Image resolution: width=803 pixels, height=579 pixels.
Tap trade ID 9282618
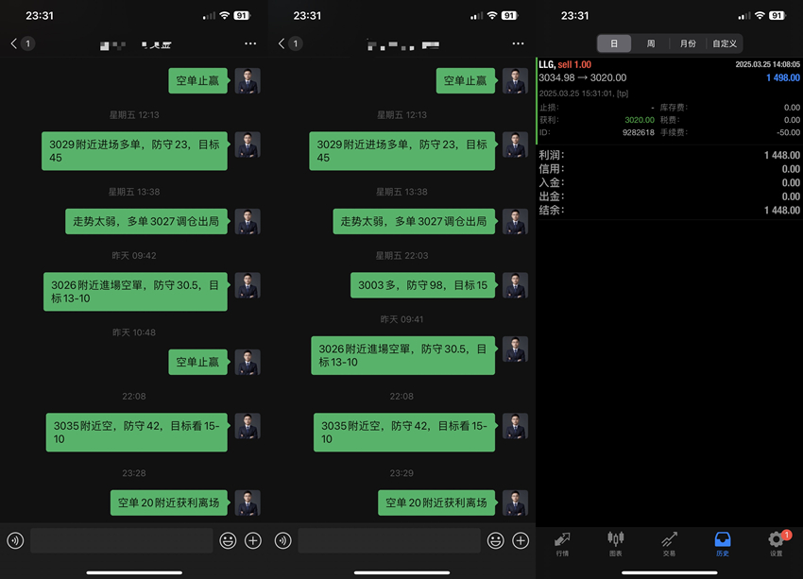click(638, 132)
